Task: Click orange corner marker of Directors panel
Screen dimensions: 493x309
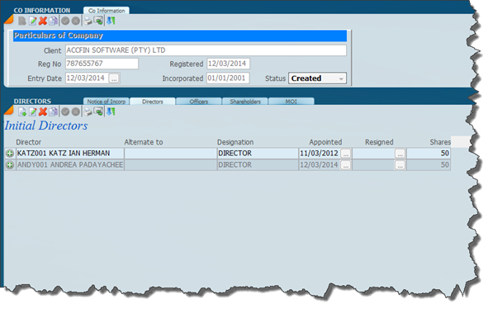Action: 8,111
